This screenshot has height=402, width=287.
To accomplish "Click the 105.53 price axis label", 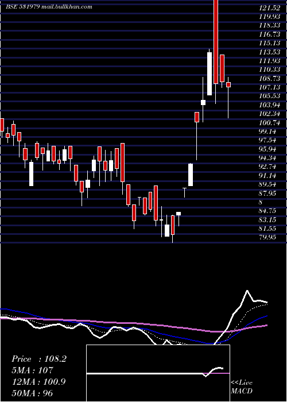I will click(x=270, y=96).
